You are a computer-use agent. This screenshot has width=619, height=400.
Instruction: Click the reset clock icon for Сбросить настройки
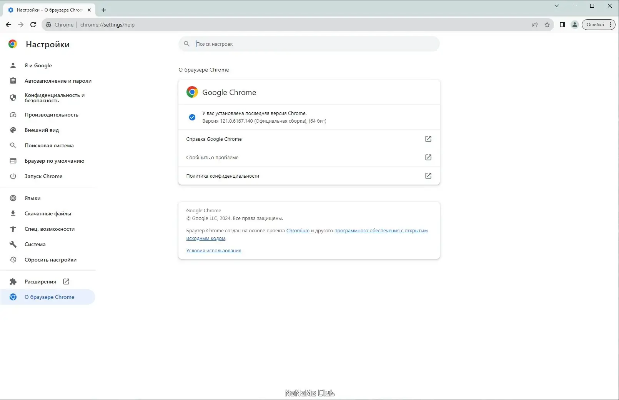pos(13,260)
